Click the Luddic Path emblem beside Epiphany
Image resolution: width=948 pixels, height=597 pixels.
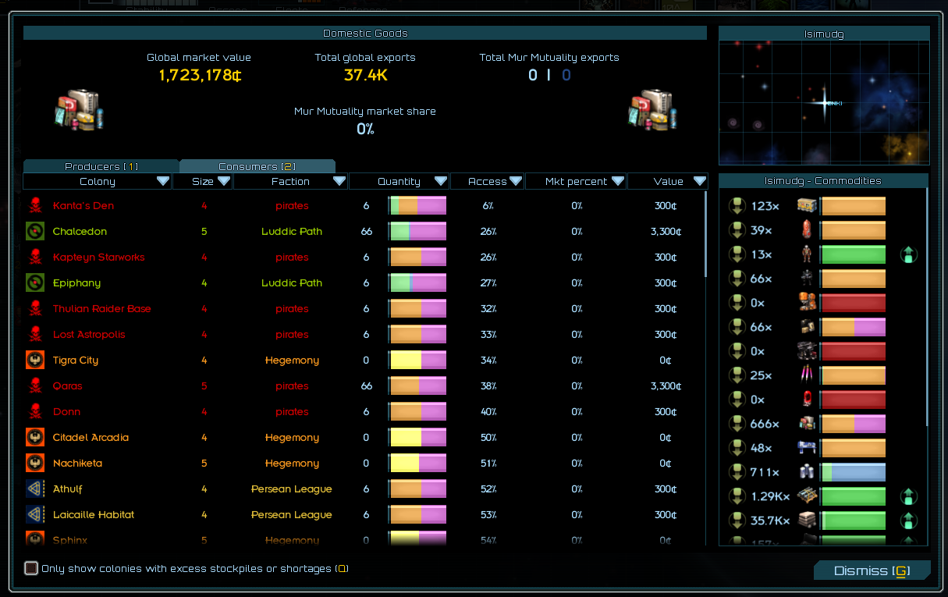tap(34, 283)
